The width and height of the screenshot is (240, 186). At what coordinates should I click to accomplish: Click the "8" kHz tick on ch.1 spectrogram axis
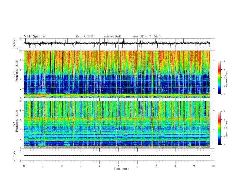[21, 60]
